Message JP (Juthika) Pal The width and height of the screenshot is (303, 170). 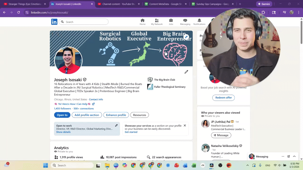click(221, 135)
